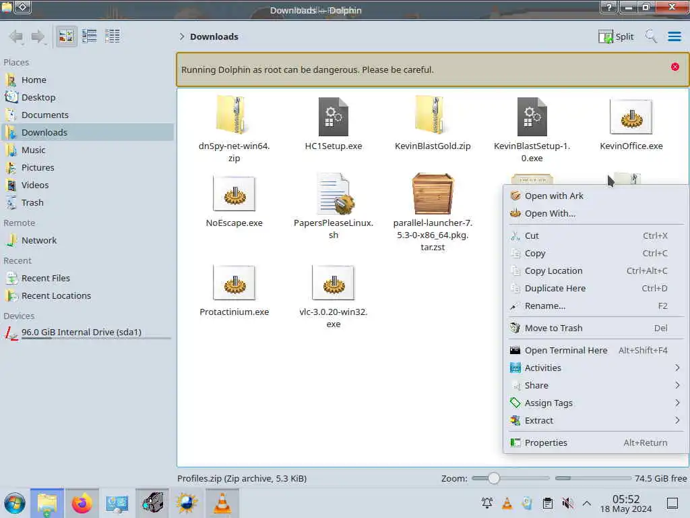Choose Copy from context menu
The image size is (690, 518).
[596, 254]
